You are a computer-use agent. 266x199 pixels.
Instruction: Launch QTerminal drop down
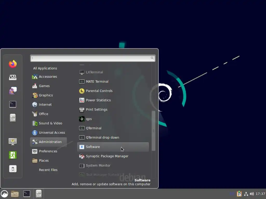tap(113, 137)
